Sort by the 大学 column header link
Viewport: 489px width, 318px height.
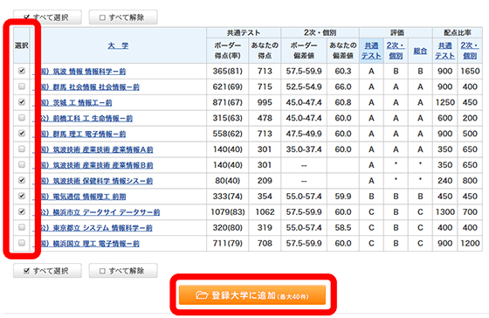(118, 46)
